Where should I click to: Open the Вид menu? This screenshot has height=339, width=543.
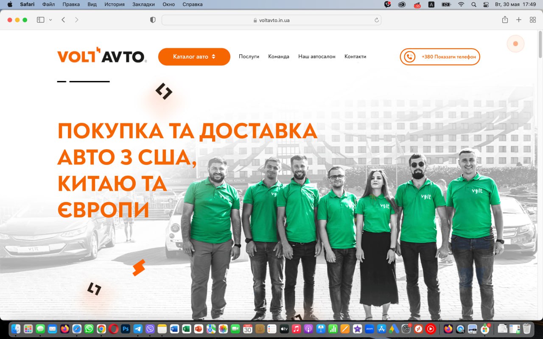coord(92,4)
